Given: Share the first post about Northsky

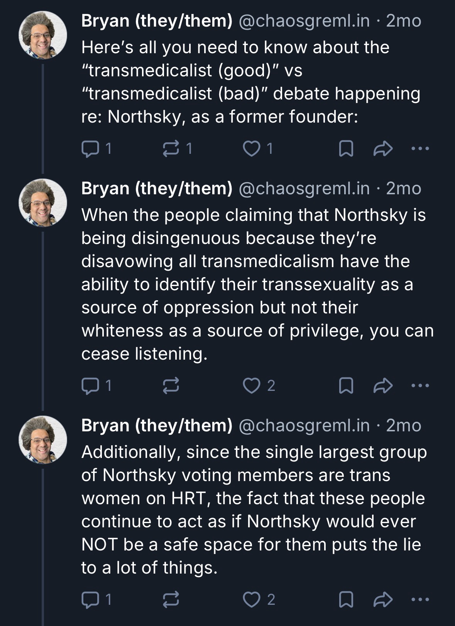Looking at the screenshot, I should [x=383, y=148].
